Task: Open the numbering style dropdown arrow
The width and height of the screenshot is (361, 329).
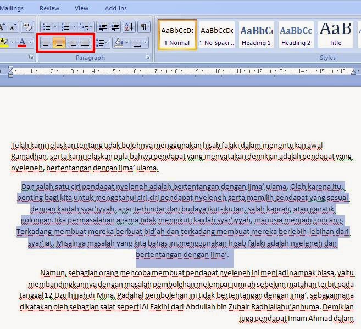Action: point(74,27)
